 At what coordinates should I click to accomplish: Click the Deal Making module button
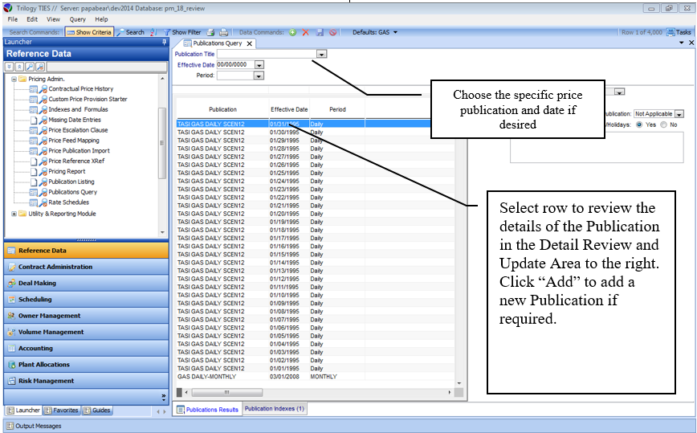coord(83,283)
